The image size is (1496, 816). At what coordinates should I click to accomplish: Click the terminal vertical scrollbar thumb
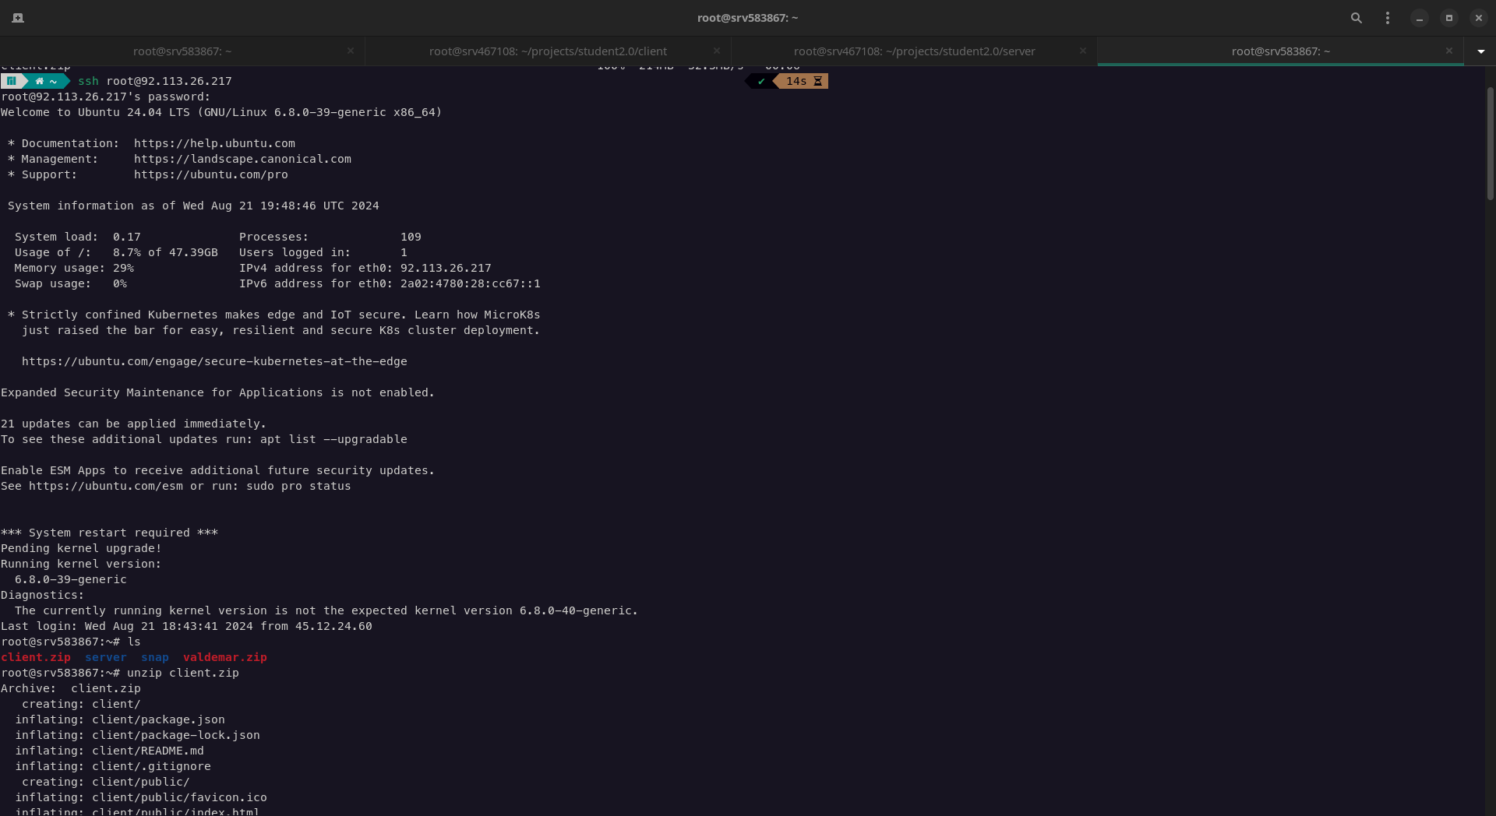click(1490, 143)
